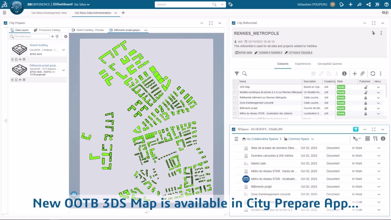The image size is (391, 220).
Task: Open row menu for 3DS Map dataset
Action: (x=378, y=87)
